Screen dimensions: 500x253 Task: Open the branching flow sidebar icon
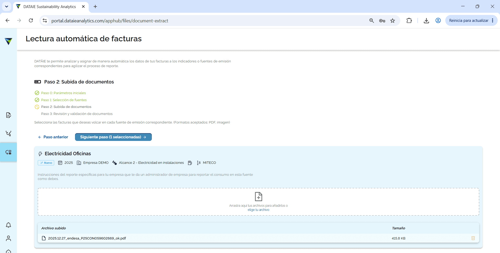coord(9,134)
